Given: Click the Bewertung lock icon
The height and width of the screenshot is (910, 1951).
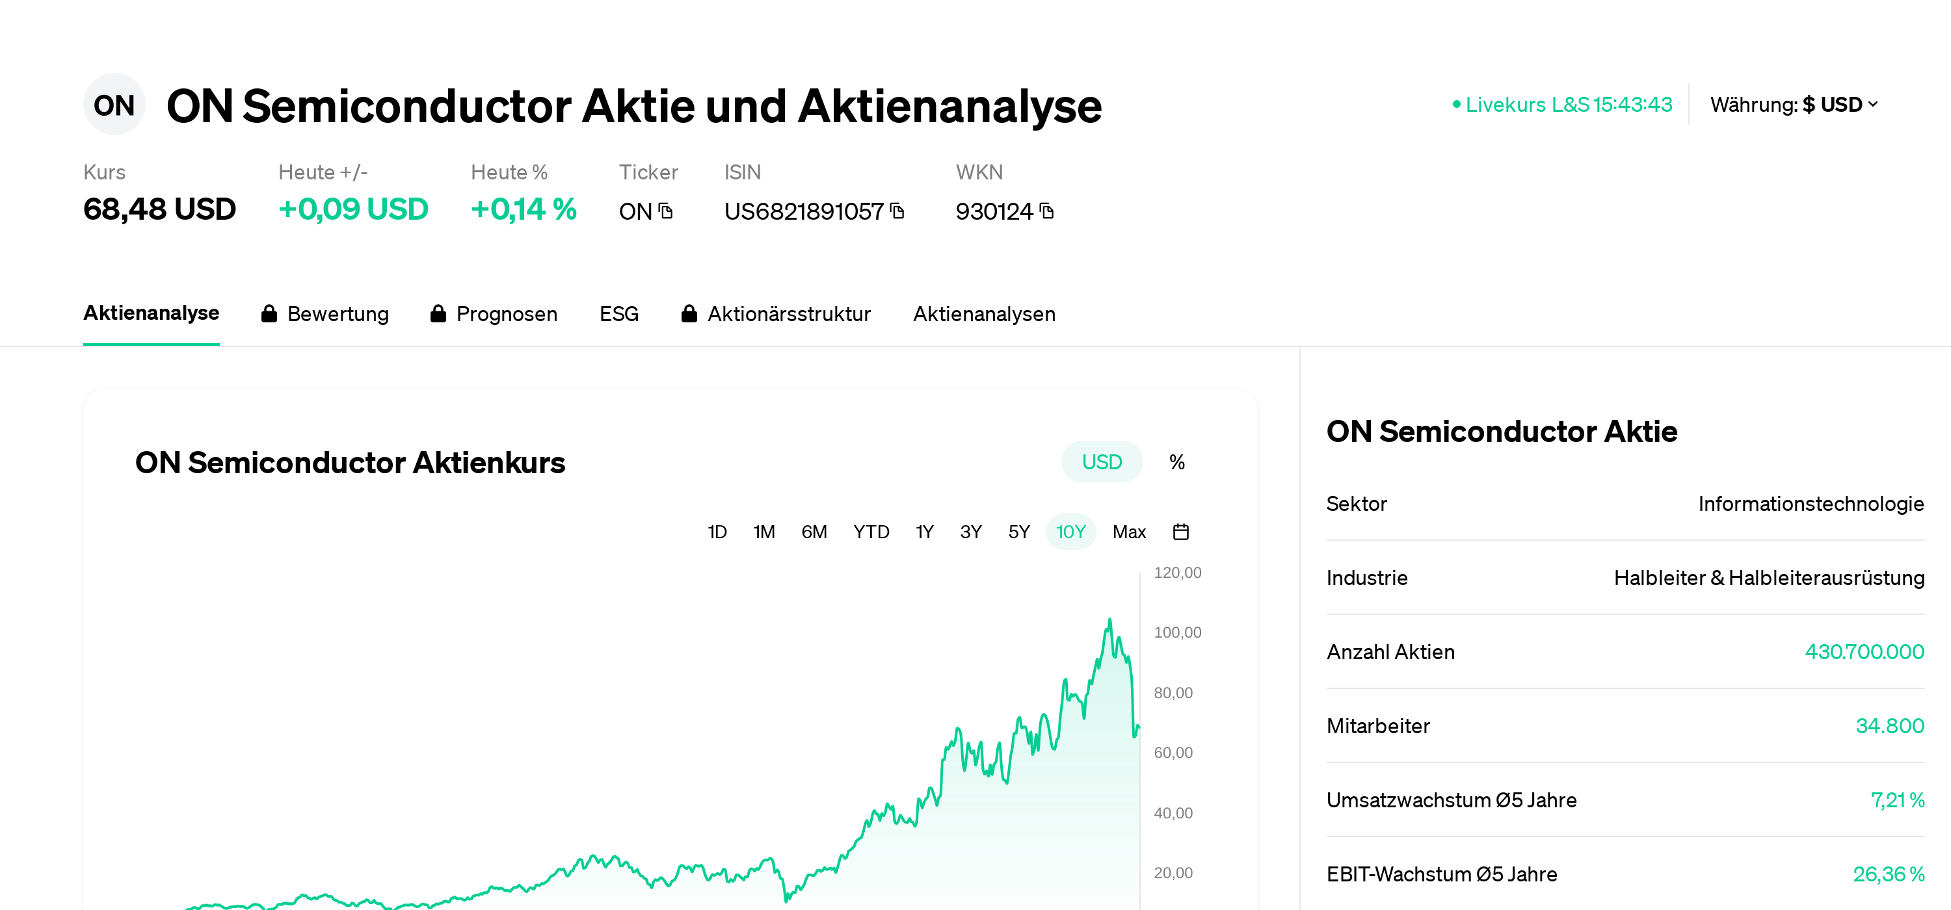Looking at the screenshot, I should coord(269,314).
